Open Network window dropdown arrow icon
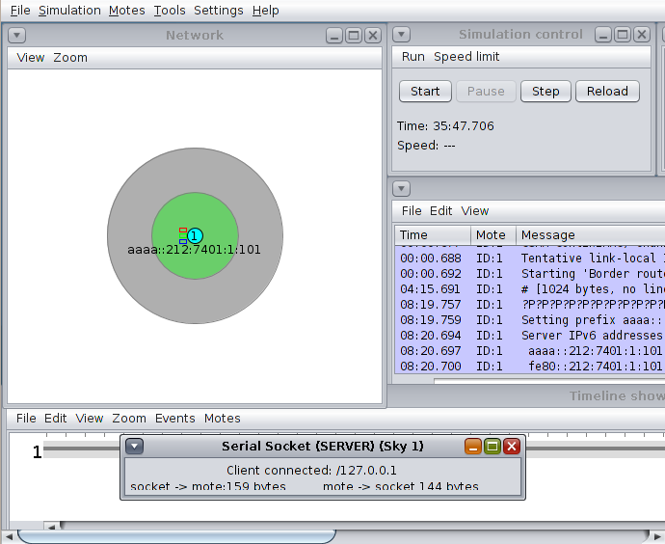This screenshot has width=665, height=544. click(x=17, y=36)
